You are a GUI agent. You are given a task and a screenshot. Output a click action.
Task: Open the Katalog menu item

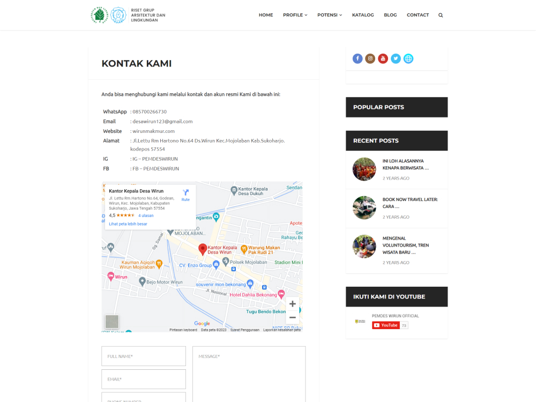pyautogui.click(x=363, y=15)
